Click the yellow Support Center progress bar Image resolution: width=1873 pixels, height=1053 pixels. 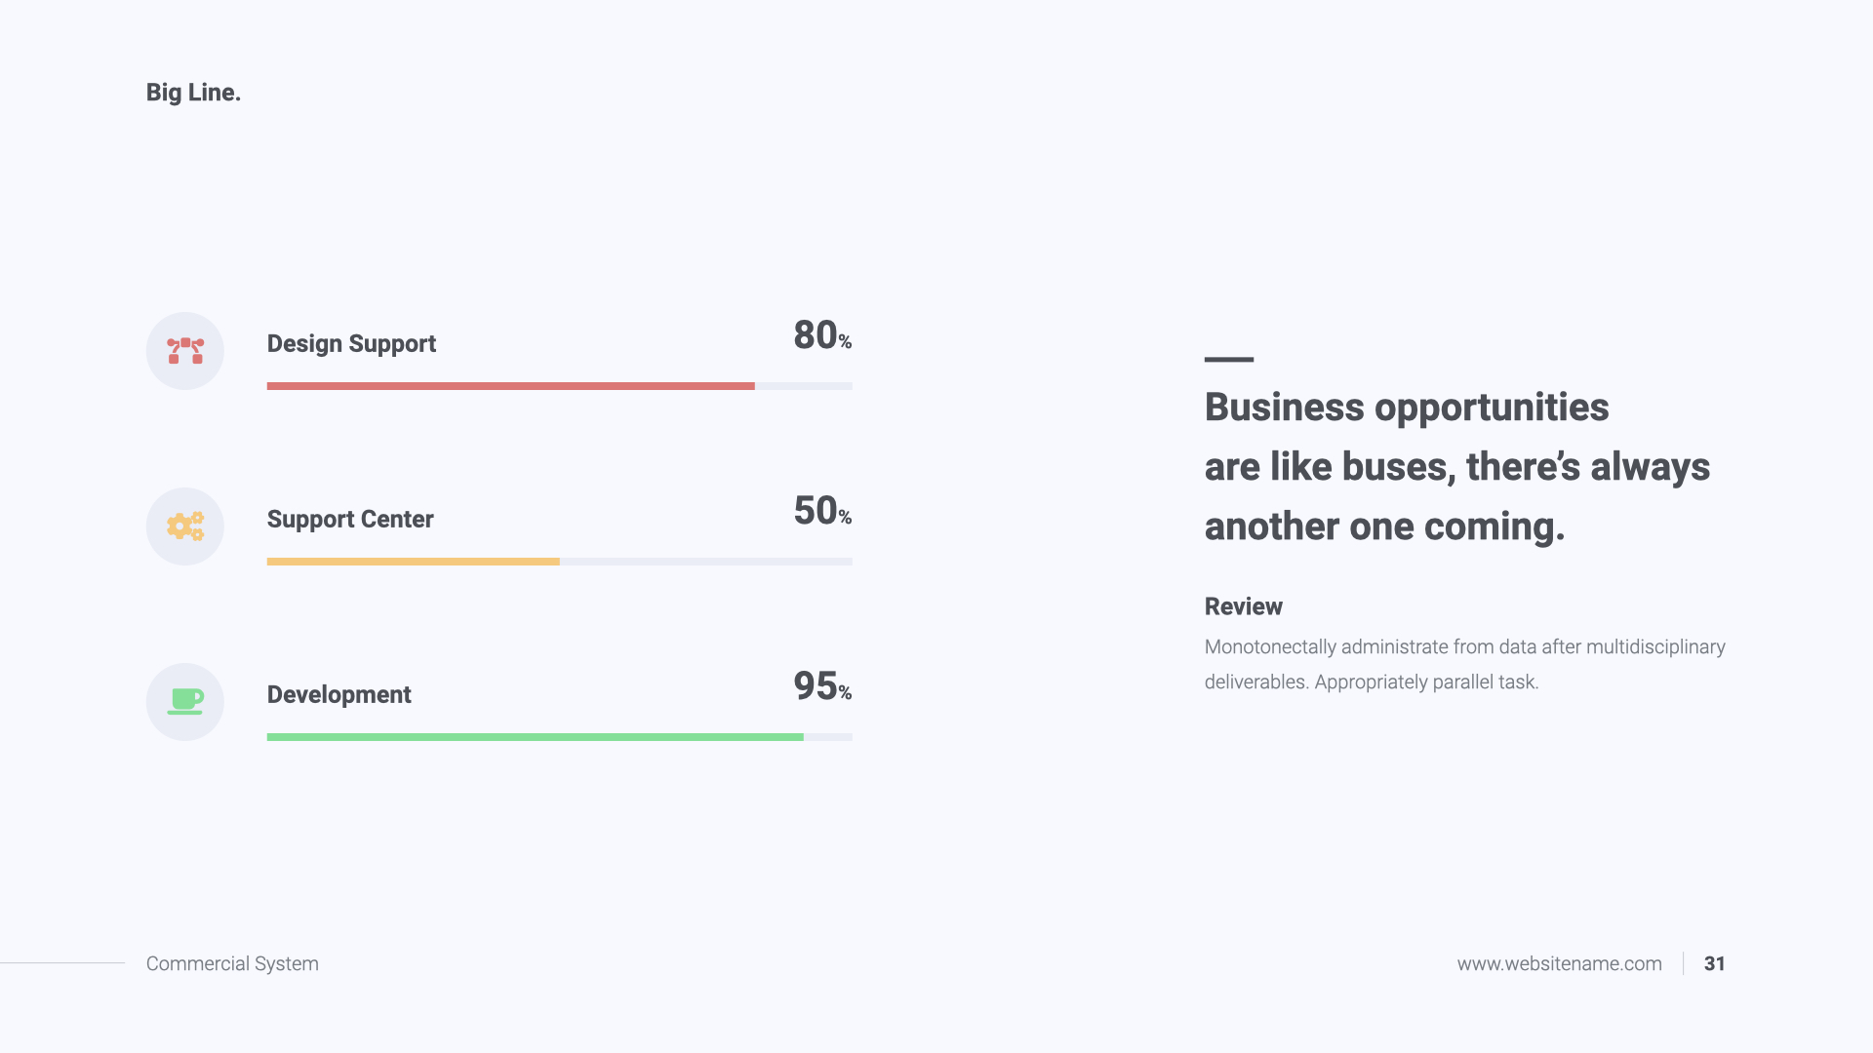[x=413, y=562]
